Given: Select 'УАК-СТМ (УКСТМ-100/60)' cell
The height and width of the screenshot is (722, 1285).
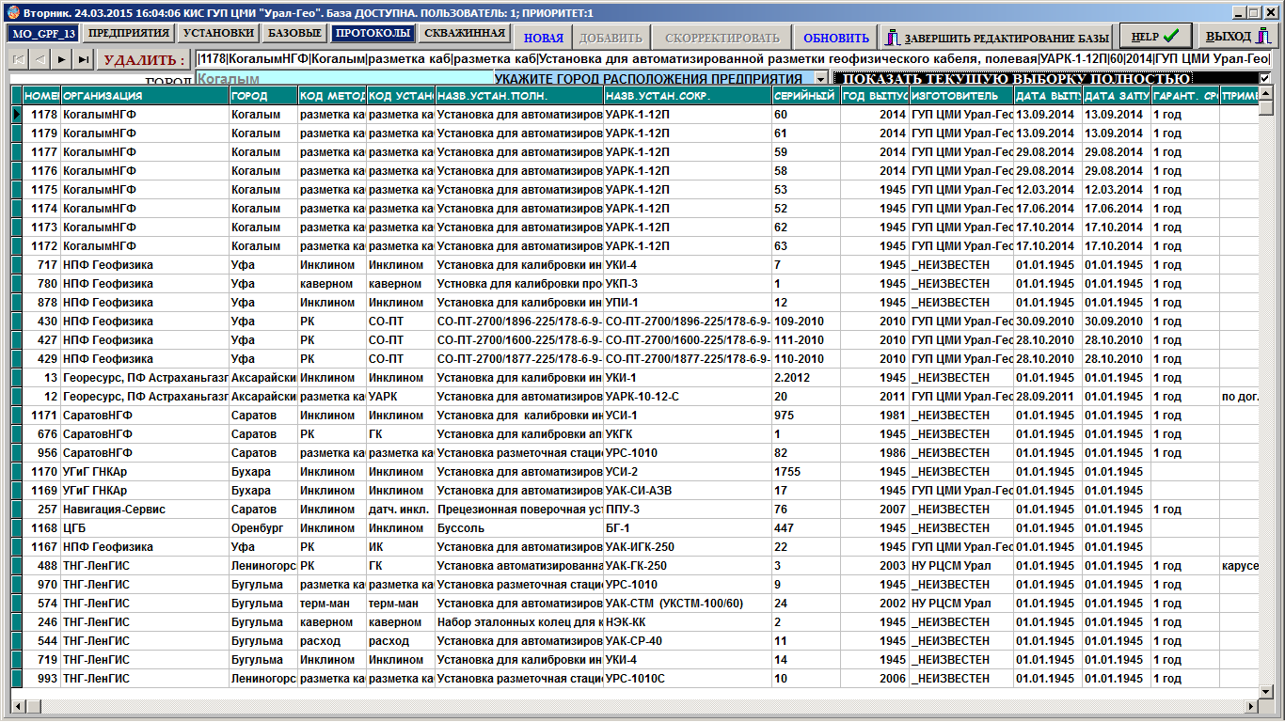Looking at the screenshot, I should pos(687,603).
